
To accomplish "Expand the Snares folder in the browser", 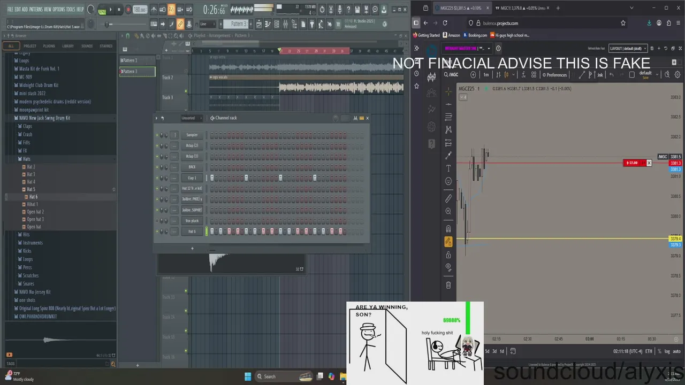I will point(28,284).
